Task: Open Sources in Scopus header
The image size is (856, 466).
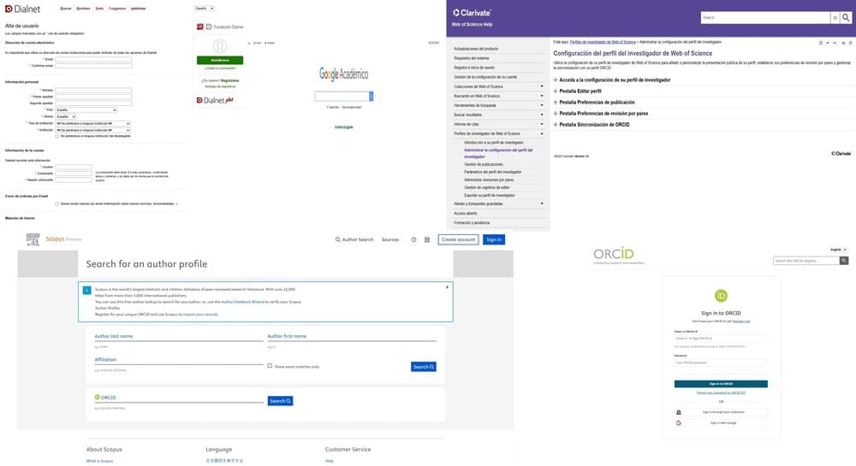Action: click(390, 239)
